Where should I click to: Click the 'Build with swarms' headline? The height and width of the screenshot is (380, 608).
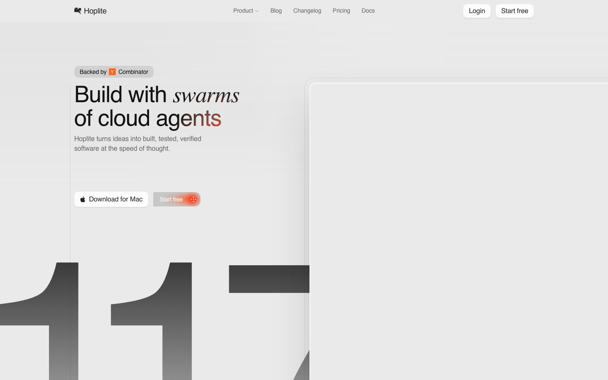click(157, 106)
